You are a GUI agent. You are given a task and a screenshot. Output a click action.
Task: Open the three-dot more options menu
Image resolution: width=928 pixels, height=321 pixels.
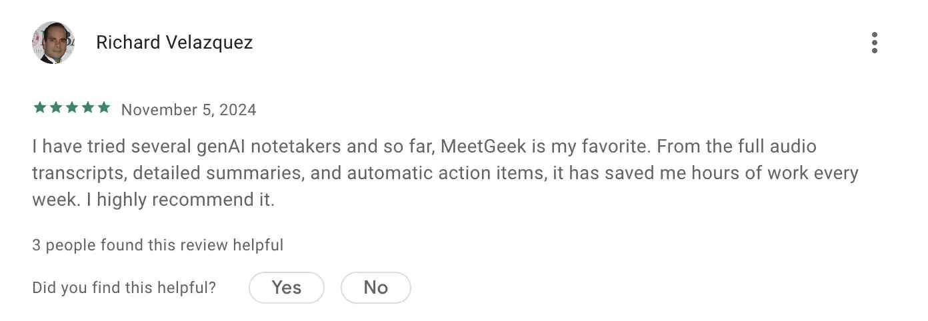point(874,43)
